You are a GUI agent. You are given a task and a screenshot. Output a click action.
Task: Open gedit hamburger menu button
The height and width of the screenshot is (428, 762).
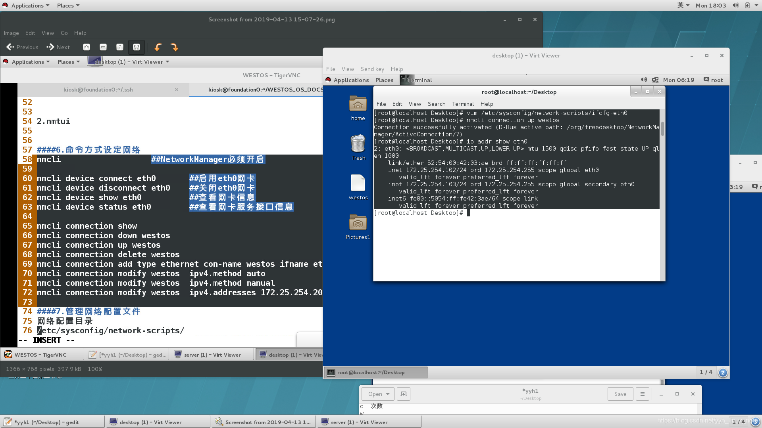click(x=642, y=394)
